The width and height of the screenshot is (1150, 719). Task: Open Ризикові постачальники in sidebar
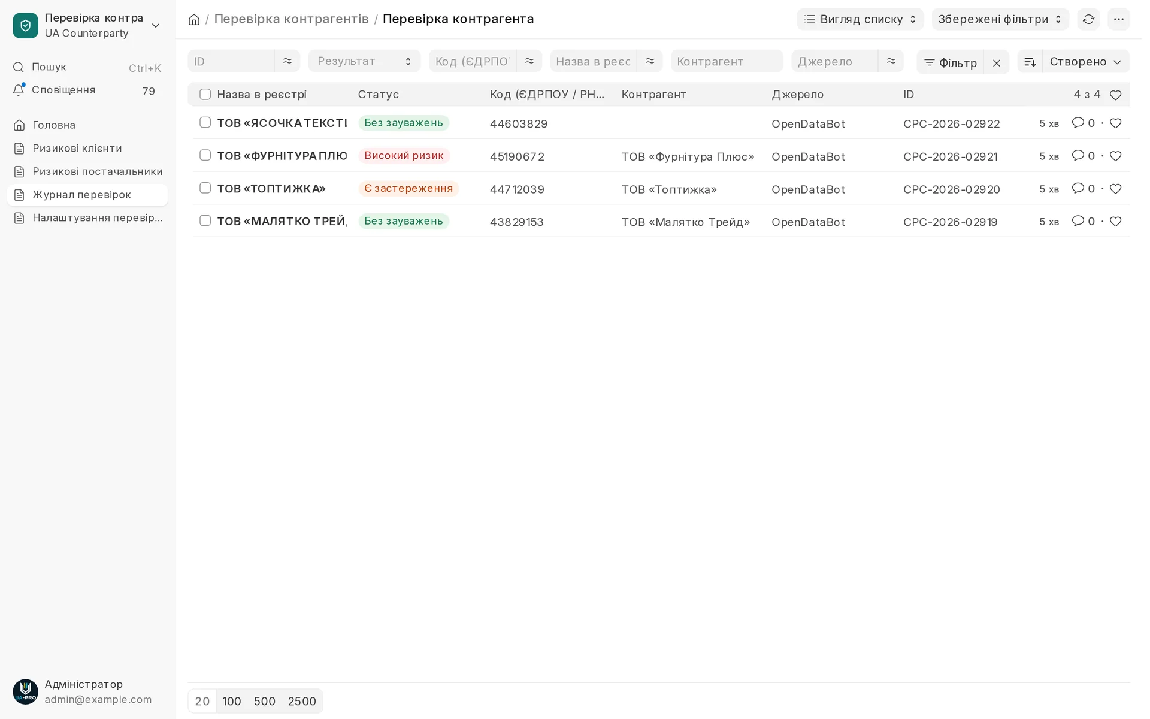tap(87, 173)
